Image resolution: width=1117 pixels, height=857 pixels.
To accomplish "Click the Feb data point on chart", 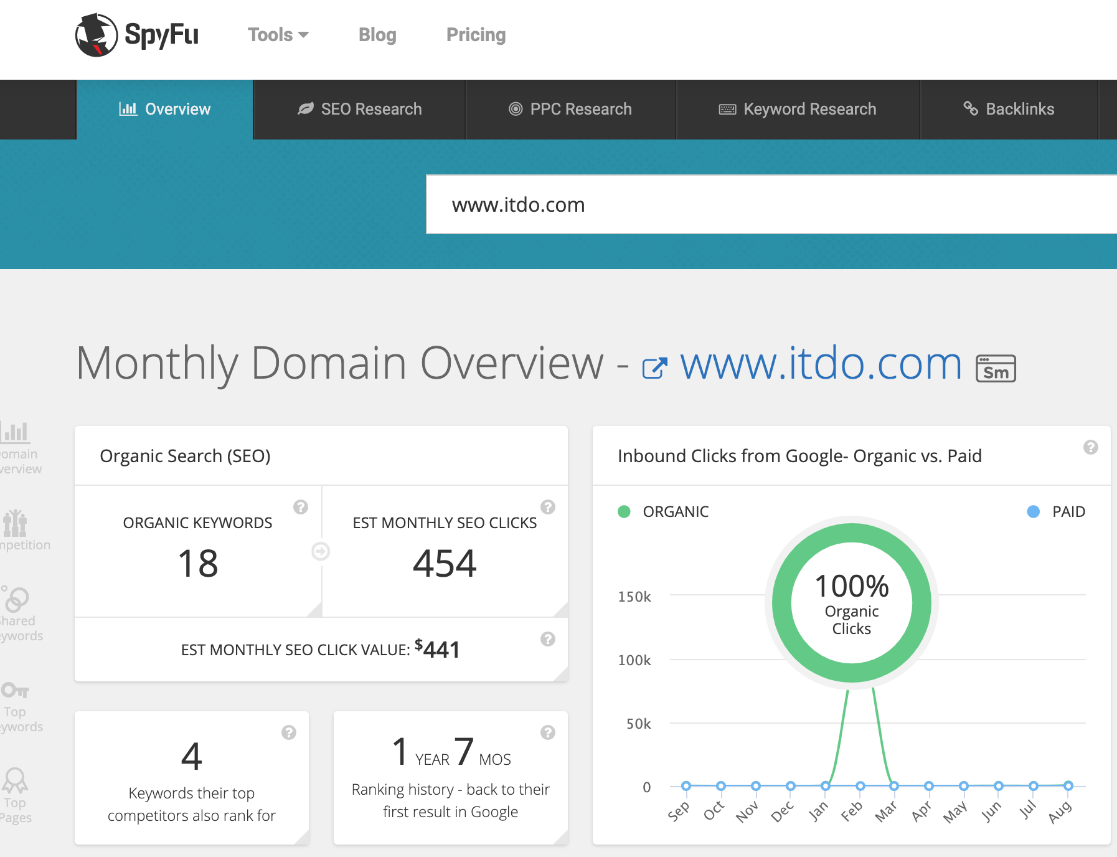I will [860, 786].
